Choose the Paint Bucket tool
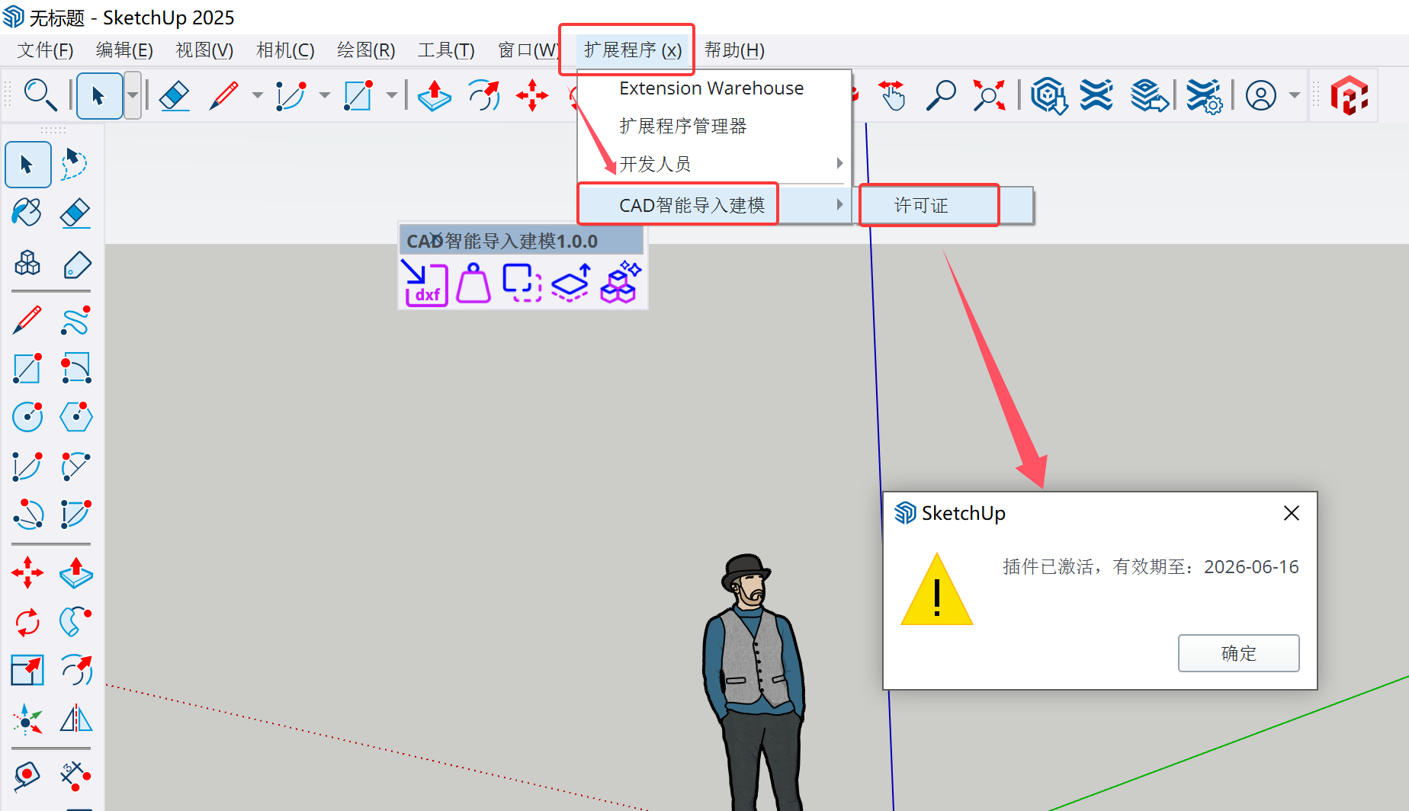Image resolution: width=1409 pixels, height=811 pixels. pyautogui.click(x=27, y=213)
